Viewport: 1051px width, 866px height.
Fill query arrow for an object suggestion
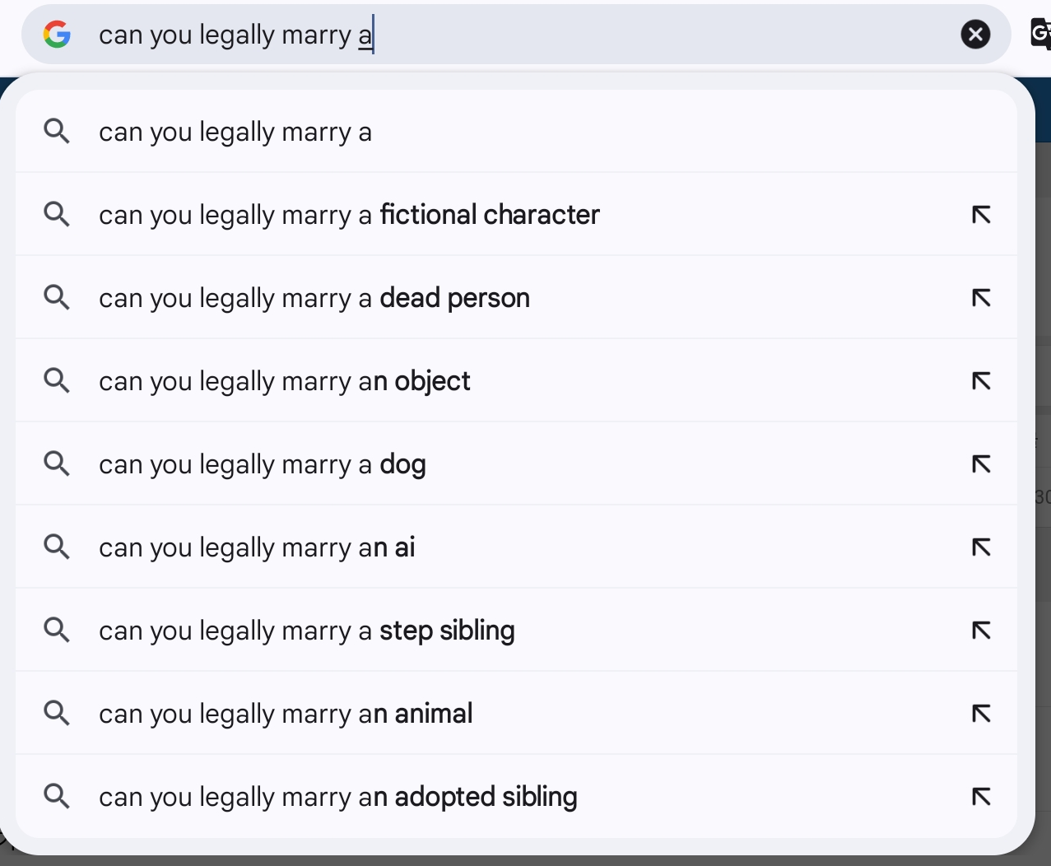pyautogui.click(x=981, y=381)
